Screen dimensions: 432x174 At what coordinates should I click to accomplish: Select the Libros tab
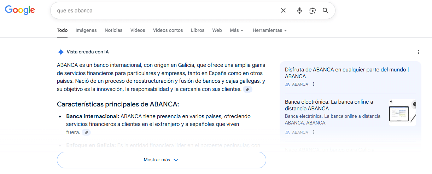198,30
